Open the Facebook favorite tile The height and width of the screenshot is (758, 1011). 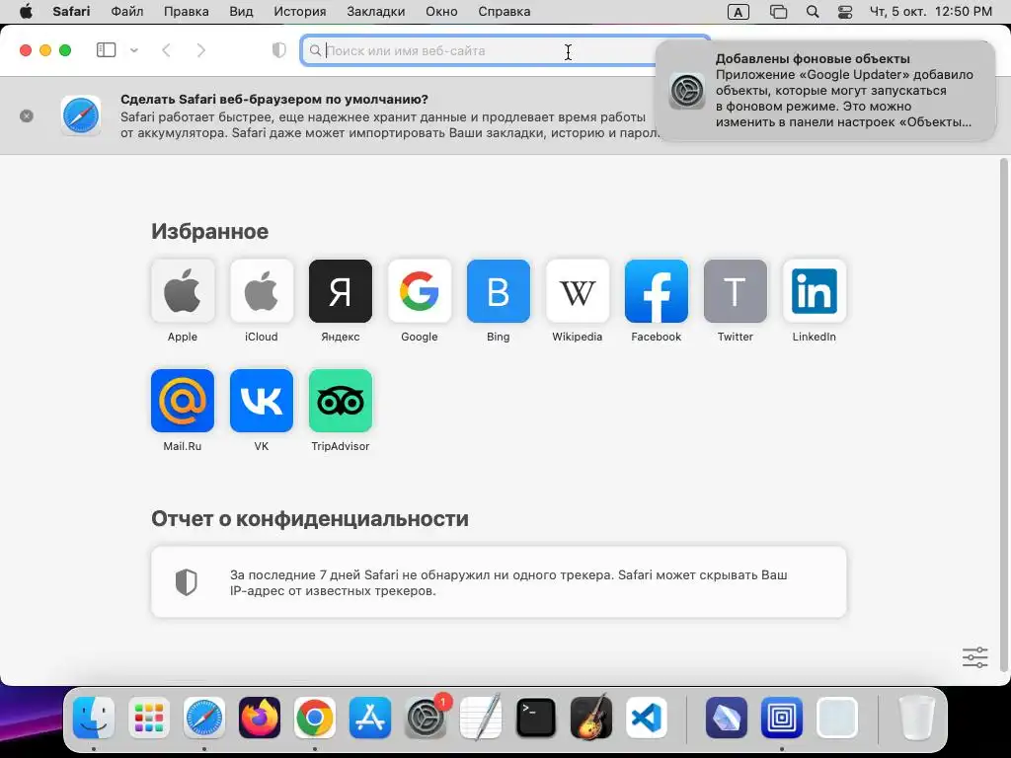tap(657, 291)
